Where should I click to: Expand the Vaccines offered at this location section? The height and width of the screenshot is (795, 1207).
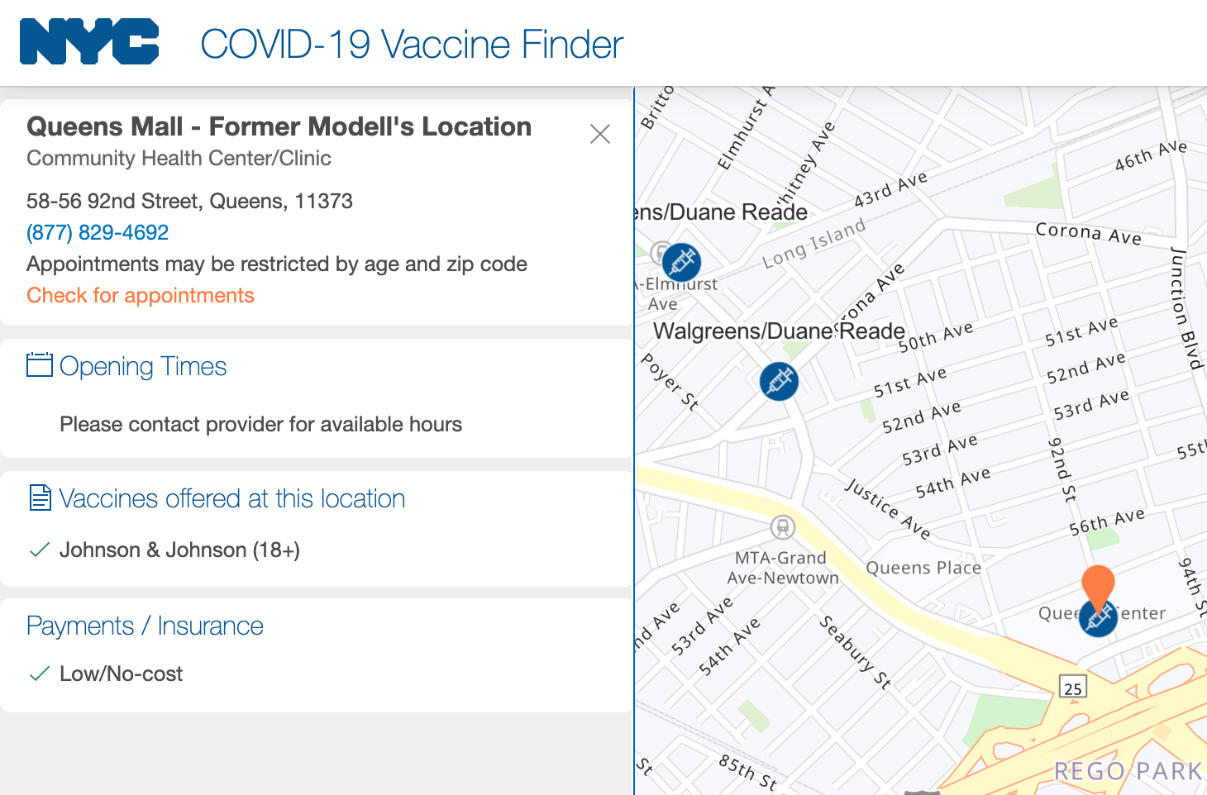click(232, 497)
